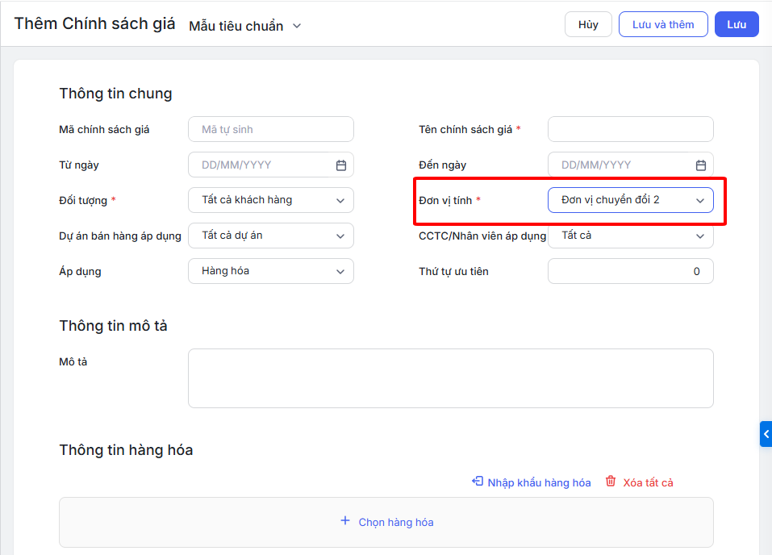Click the Lưu và thêm button

click(663, 24)
